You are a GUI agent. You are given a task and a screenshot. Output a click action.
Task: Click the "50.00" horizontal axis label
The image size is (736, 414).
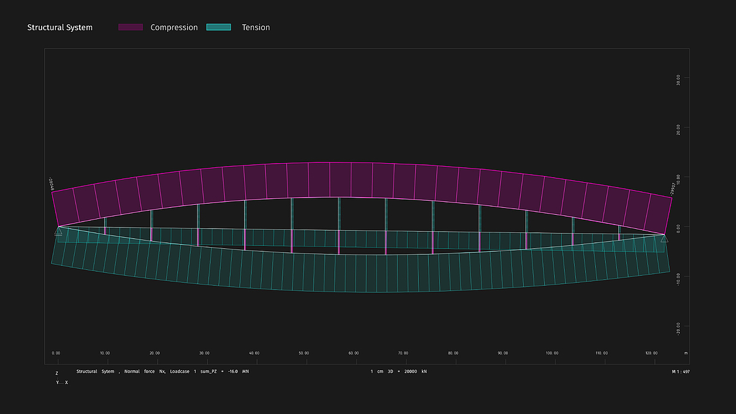click(x=304, y=353)
